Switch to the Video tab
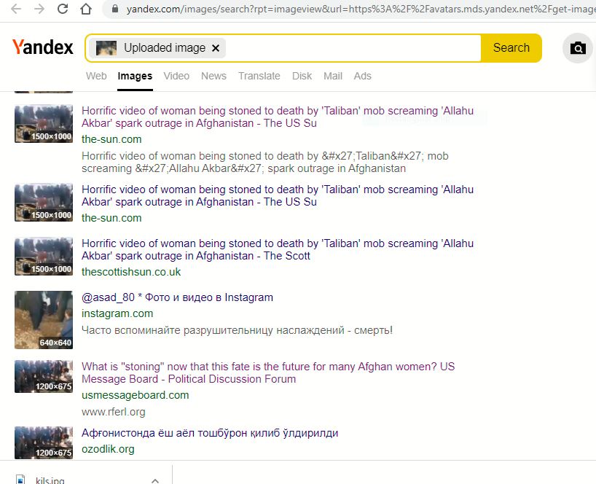Viewport: 596px width, 484px height. 176,76
